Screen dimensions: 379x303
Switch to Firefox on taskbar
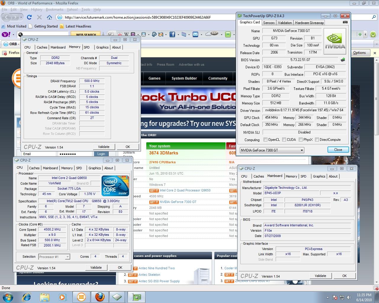(x=99, y=297)
